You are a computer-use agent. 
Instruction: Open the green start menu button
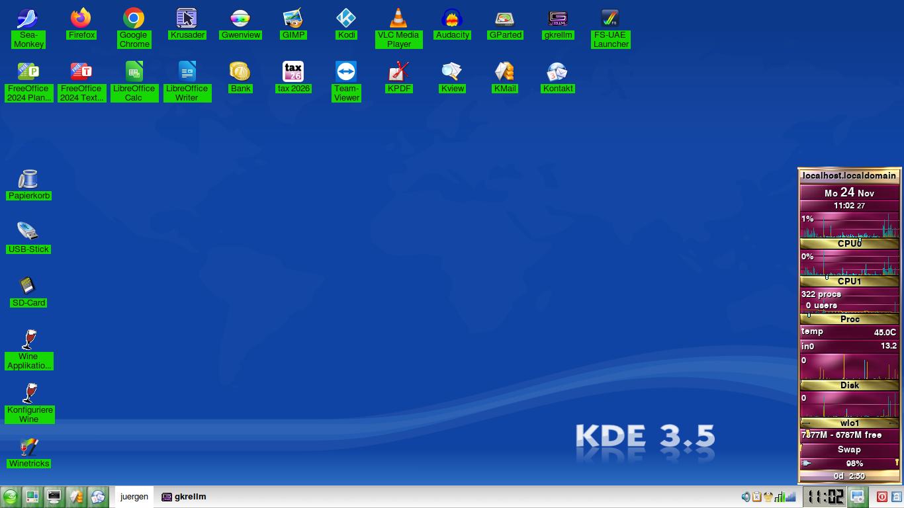pos(10,497)
